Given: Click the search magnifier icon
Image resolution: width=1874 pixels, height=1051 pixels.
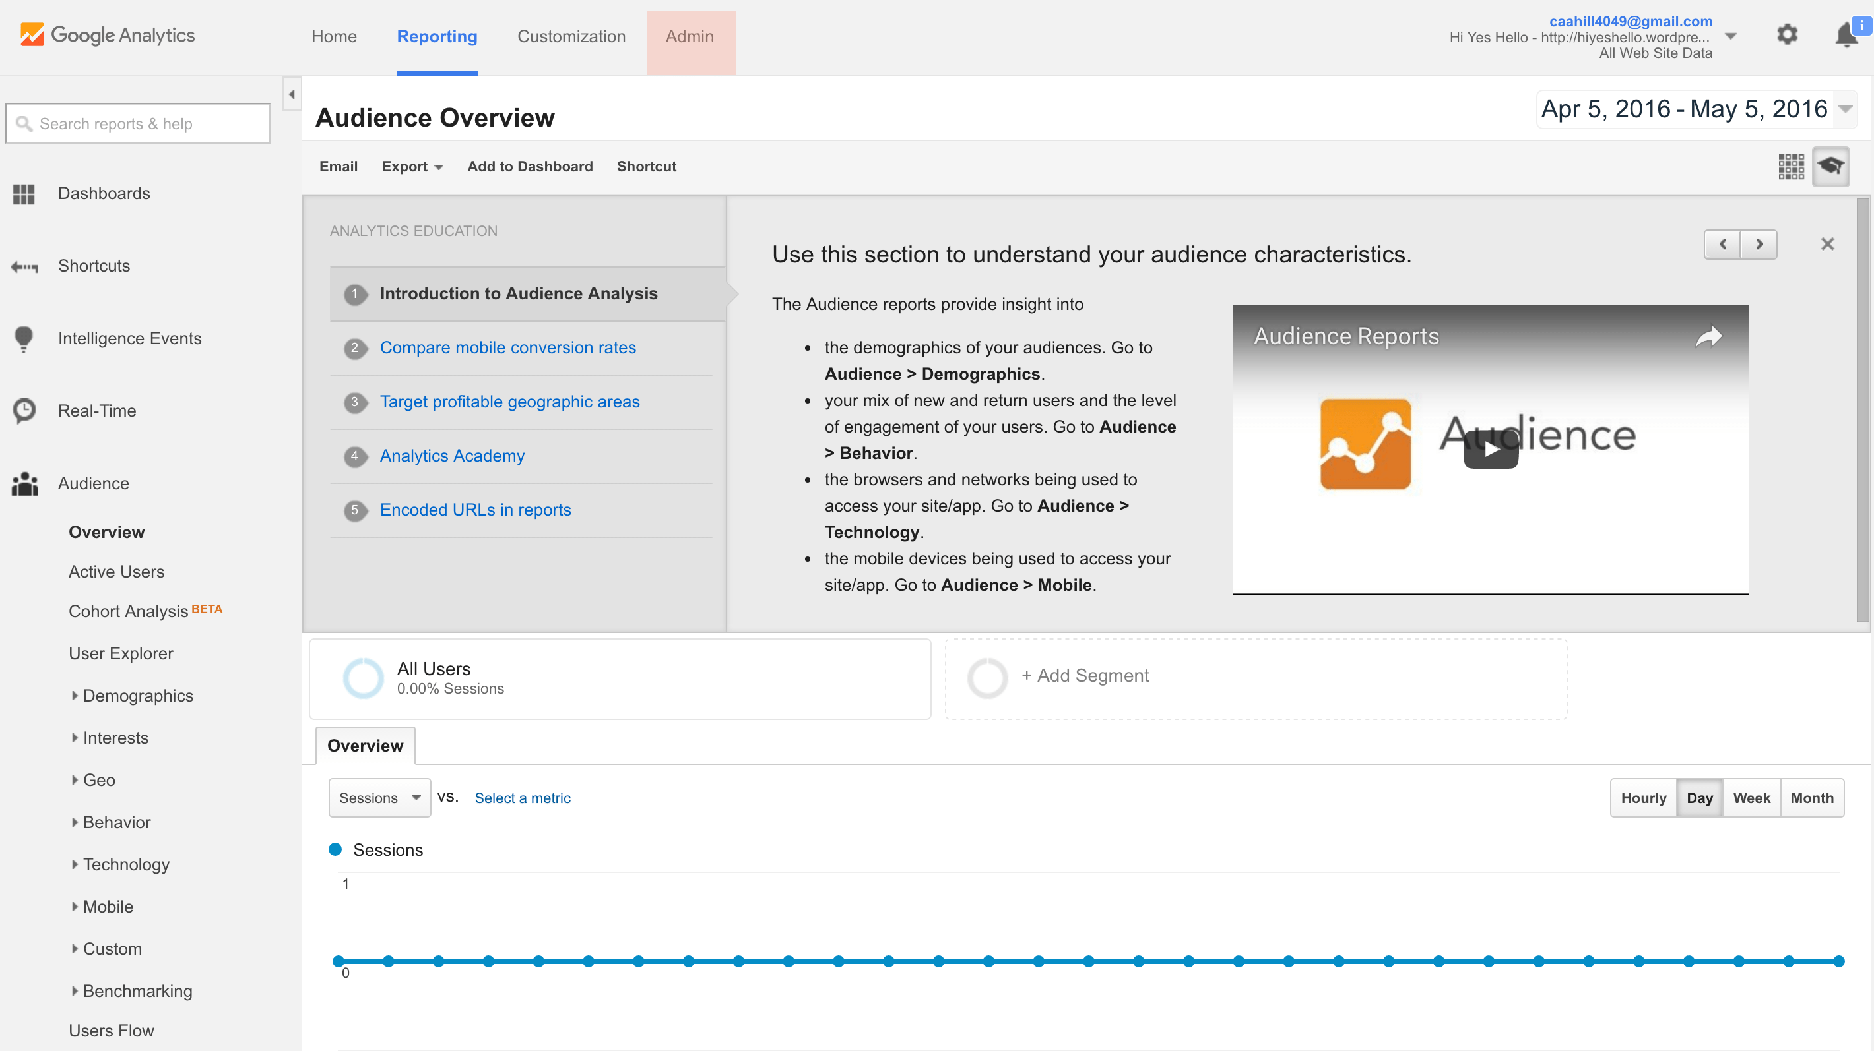Looking at the screenshot, I should point(24,125).
